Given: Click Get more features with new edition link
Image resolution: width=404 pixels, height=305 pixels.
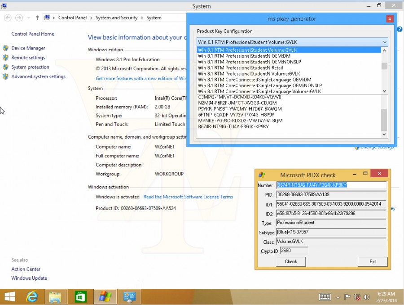Looking at the screenshot, I should [x=141, y=79].
